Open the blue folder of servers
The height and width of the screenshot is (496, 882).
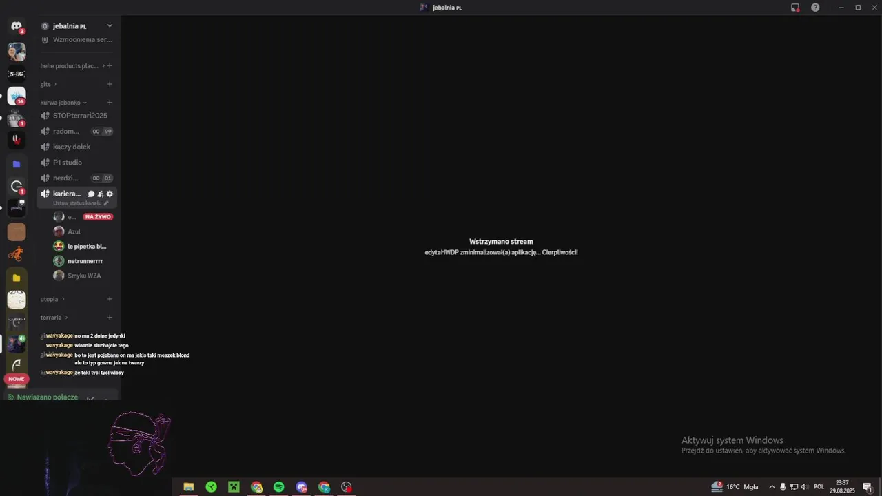[x=17, y=164]
